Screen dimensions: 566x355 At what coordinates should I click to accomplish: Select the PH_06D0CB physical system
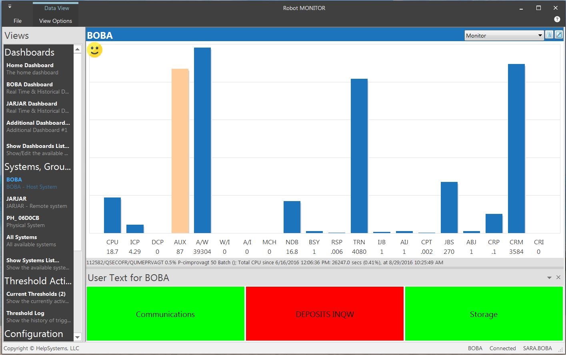pos(38,221)
